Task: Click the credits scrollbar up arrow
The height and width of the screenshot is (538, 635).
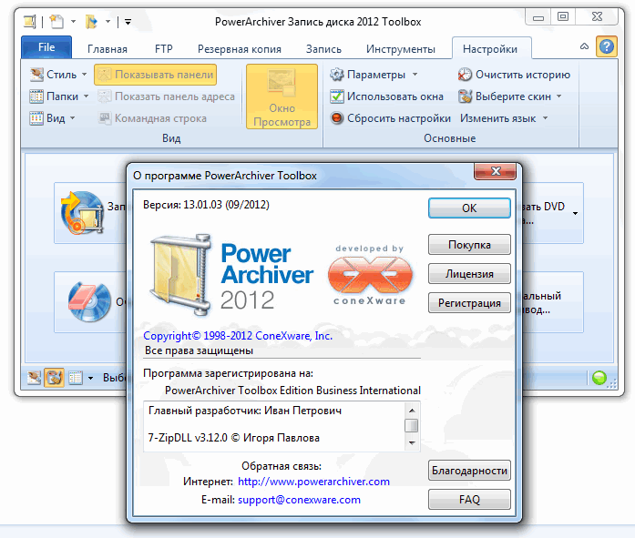Action: [412, 411]
